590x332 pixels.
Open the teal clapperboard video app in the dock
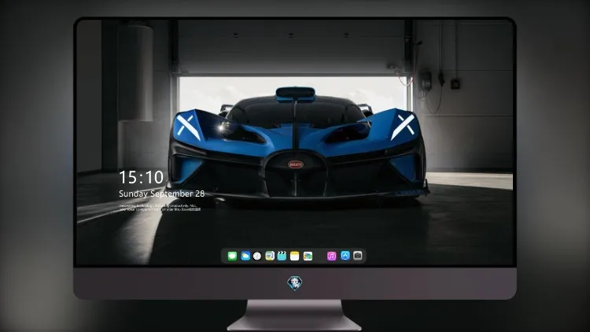click(282, 256)
